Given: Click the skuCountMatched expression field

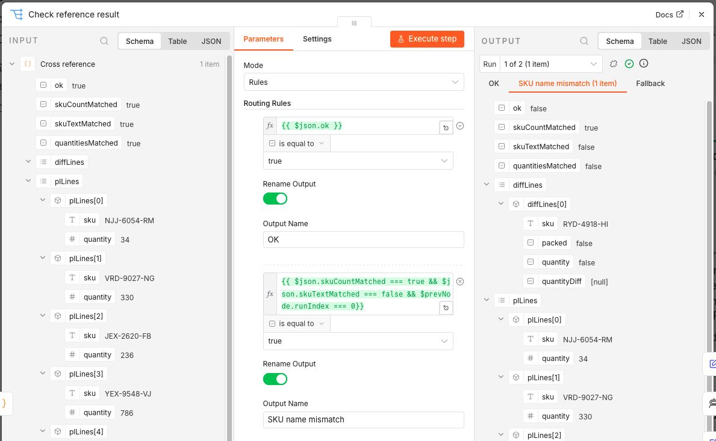Looking at the screenshot, I should pyautogui.click(x=358, y=294).
